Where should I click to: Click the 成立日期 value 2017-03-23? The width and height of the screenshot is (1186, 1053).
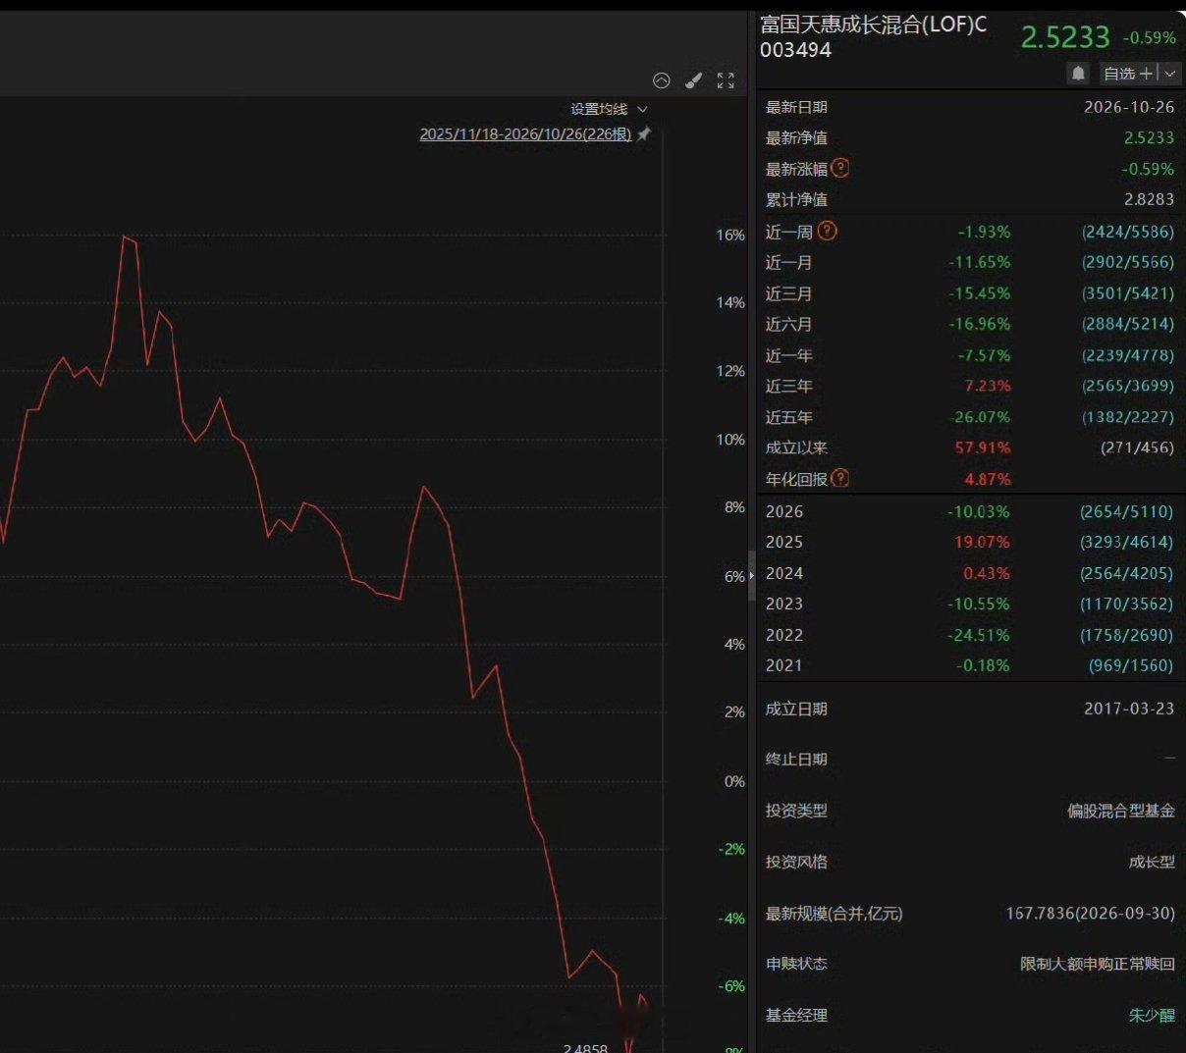pos(1129,709)
